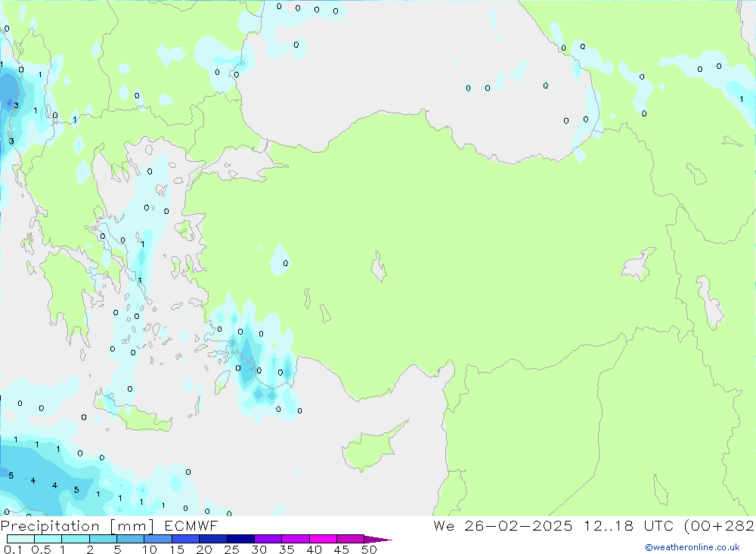Pick the 40–45 mm legend color swatch
This screenshot has width=756, height=554.
[x=323, y=539]
